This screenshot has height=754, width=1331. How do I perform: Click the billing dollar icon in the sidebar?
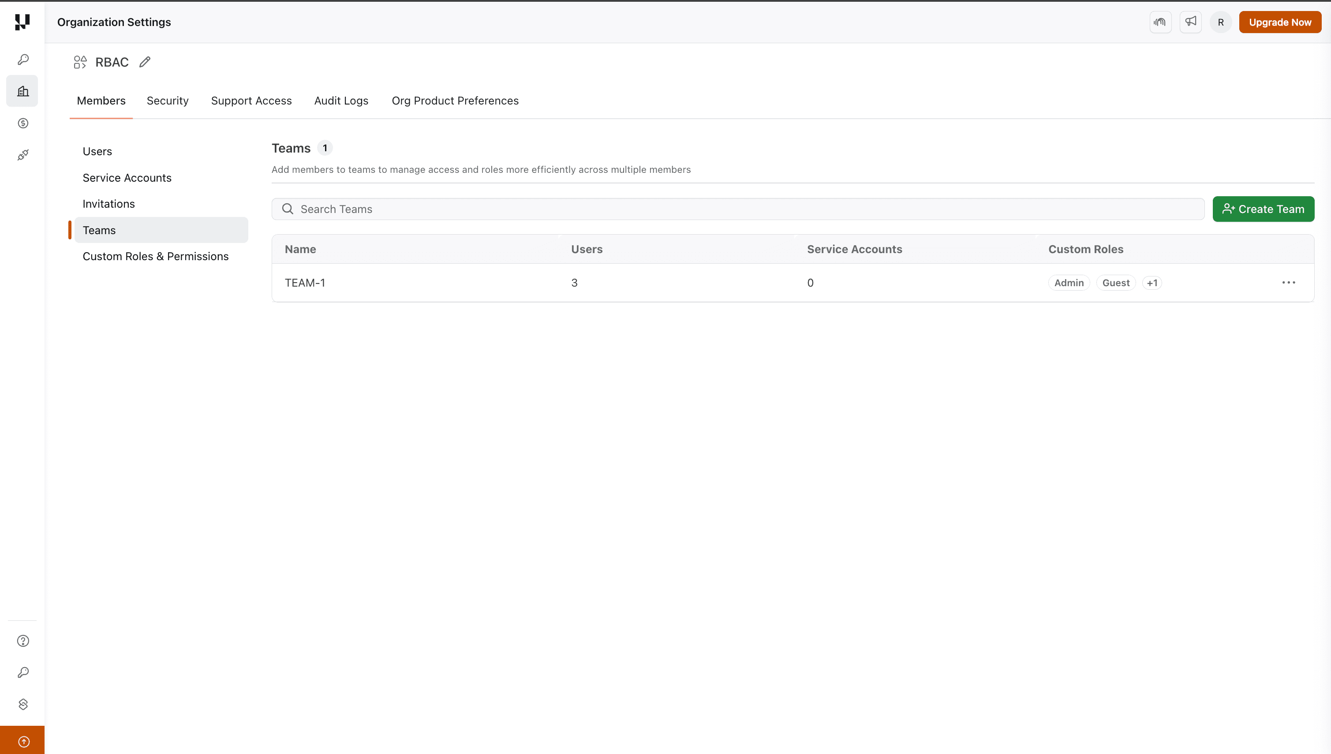[x=23, y=123]
